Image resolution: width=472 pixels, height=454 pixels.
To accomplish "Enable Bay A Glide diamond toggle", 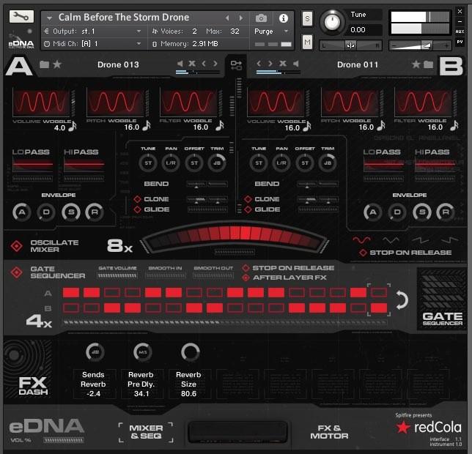I will 137,209.
